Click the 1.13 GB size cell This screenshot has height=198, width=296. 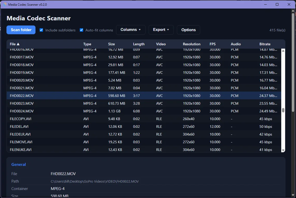114,111
